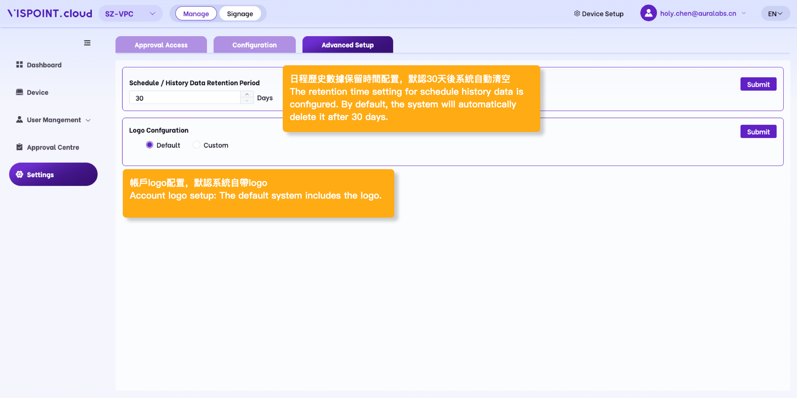Click the Dashboard grid icon
This screenshot has height=398, width=797.
coord(19,65)
